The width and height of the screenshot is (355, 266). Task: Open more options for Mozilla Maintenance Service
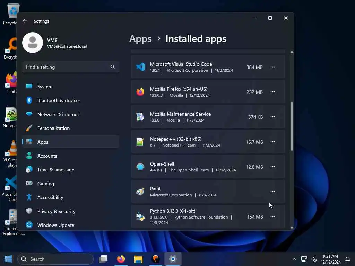272,117
